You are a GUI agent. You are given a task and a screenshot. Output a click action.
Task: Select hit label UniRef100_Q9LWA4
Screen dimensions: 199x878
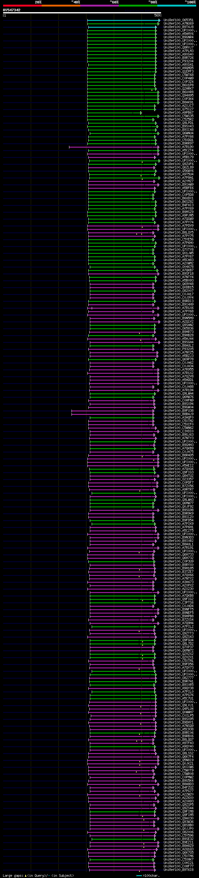178,393
